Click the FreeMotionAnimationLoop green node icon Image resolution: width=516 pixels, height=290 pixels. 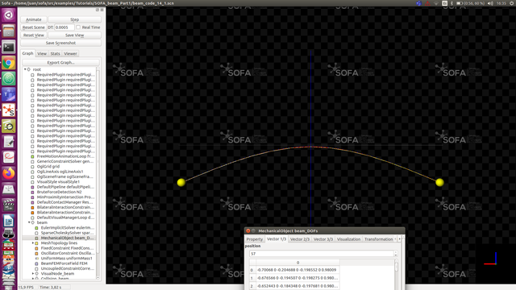point(32,156)
